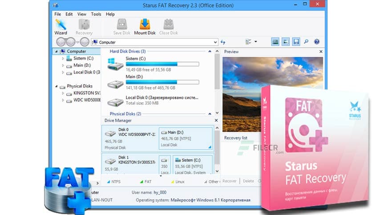Go back in navigation history
Screen dimensions: 372x215
coord(61,42)
